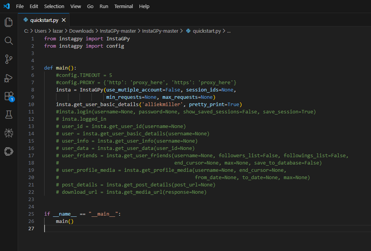Open the Source Control panel

[8, 59]
